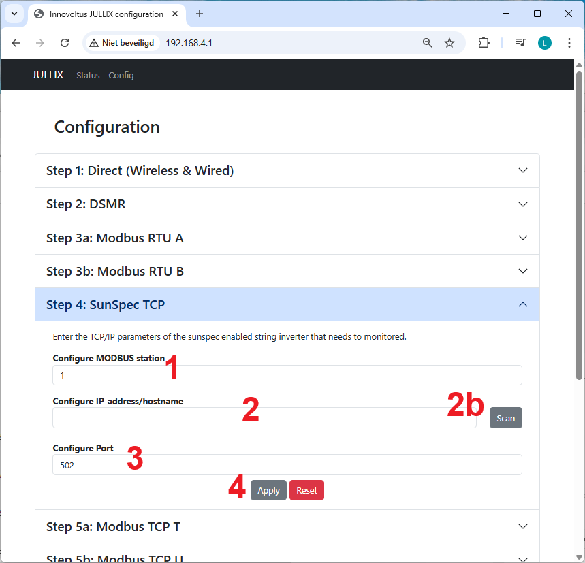Expand Step 1: Direct (Wireless & Wired)

(x=287, y=171)
